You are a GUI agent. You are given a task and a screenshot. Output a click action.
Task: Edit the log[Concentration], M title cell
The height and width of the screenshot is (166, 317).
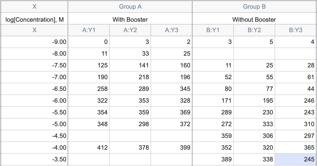coord(34,19)
